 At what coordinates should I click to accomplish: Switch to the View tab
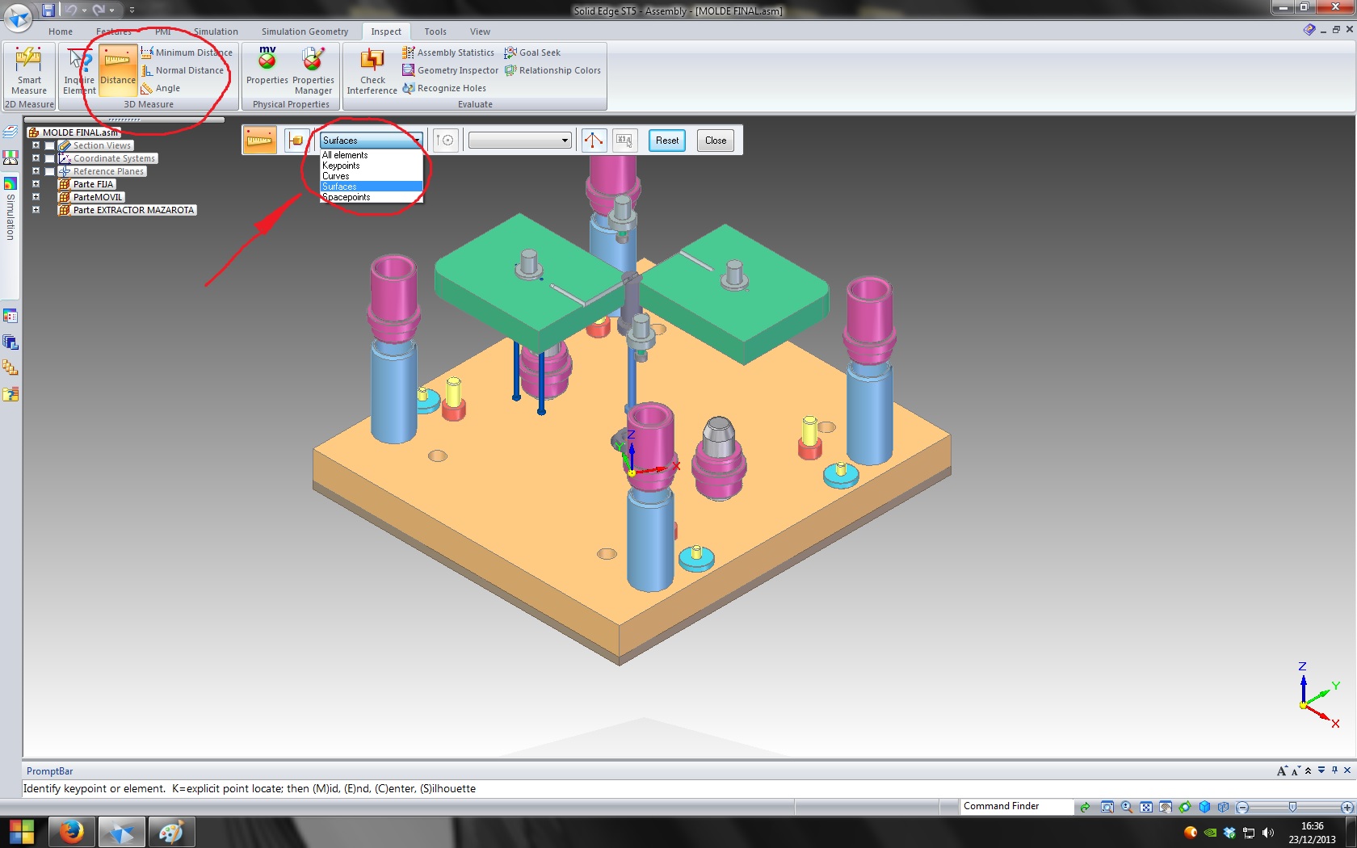pyautogui.click(x=480, y=31)
